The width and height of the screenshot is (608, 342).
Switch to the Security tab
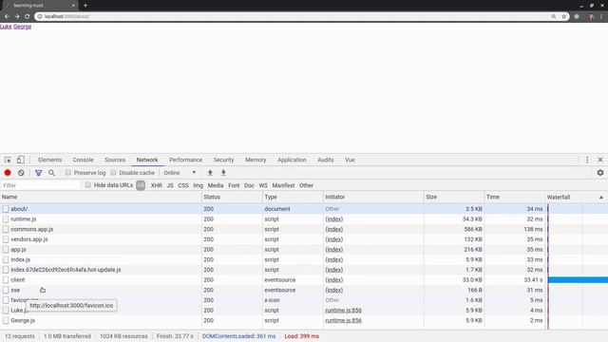point(224,160)
